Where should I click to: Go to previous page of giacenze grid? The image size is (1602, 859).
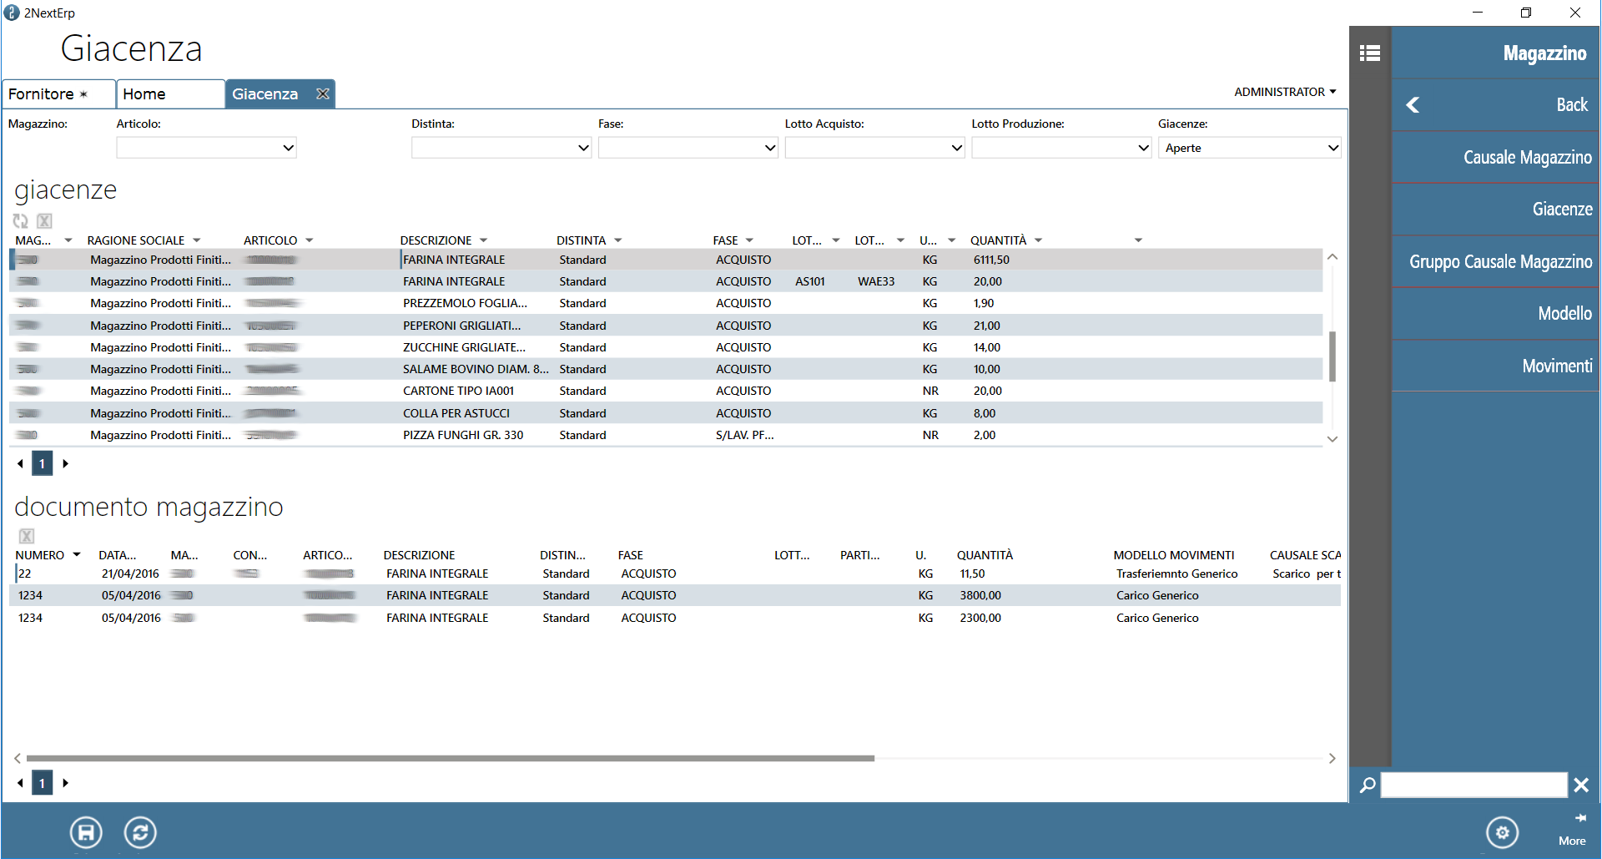[20, 463]
